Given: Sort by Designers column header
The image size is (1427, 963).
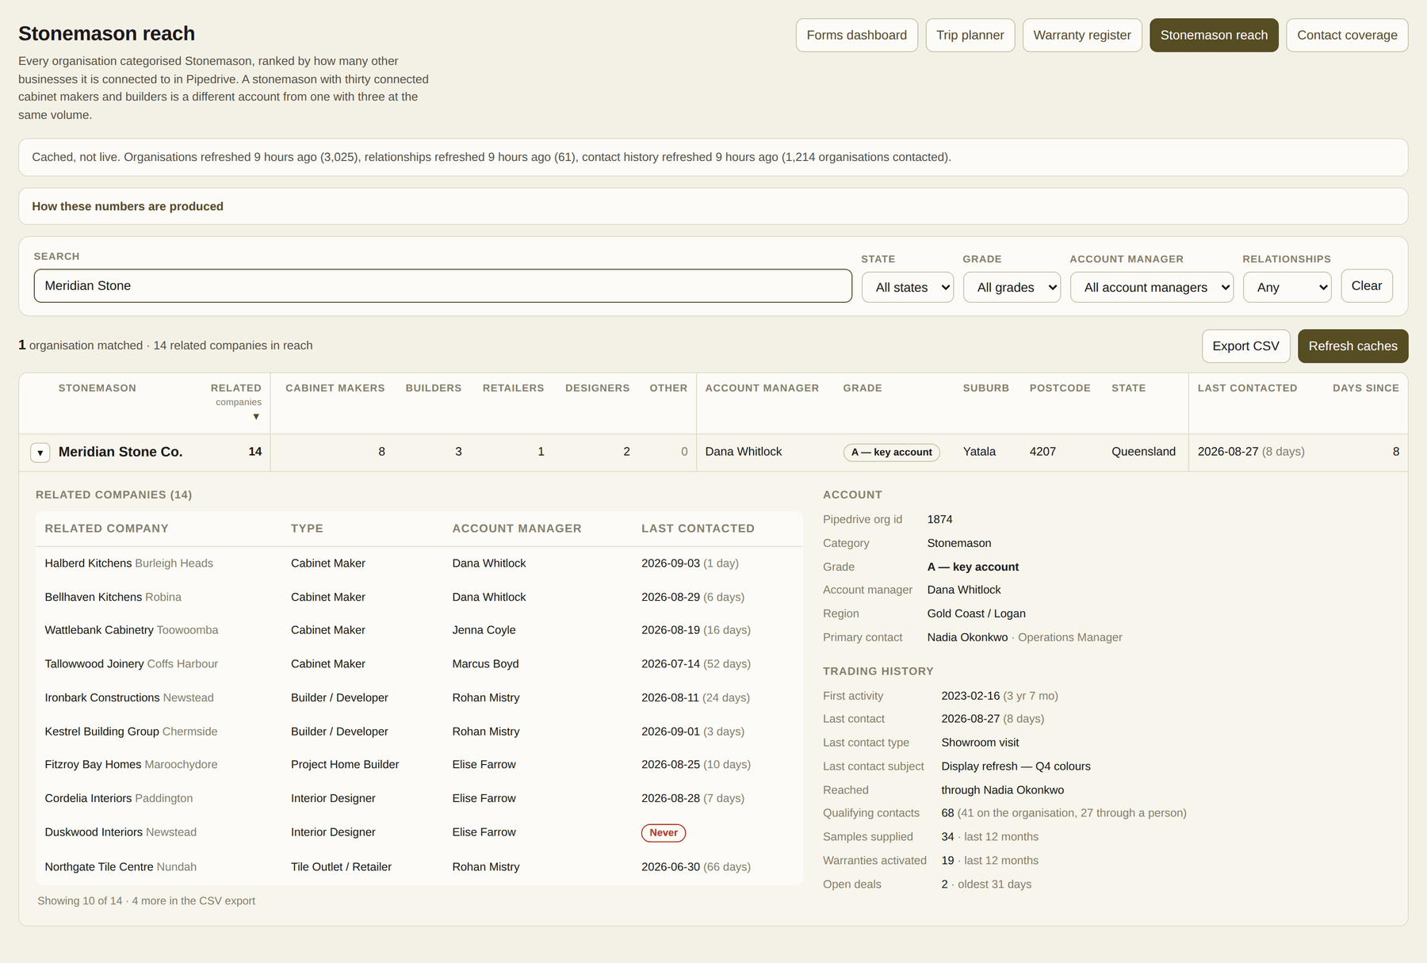Looking at the screenshot, I should (x=597, y=388).
